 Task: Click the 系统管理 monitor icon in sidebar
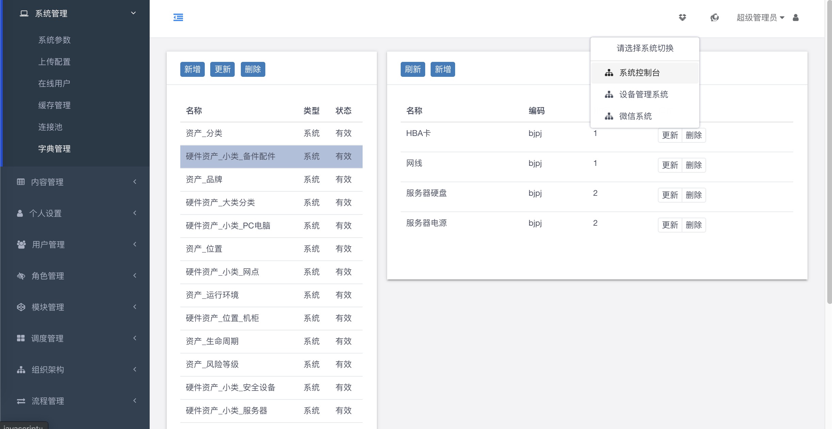tap(23, 13)
